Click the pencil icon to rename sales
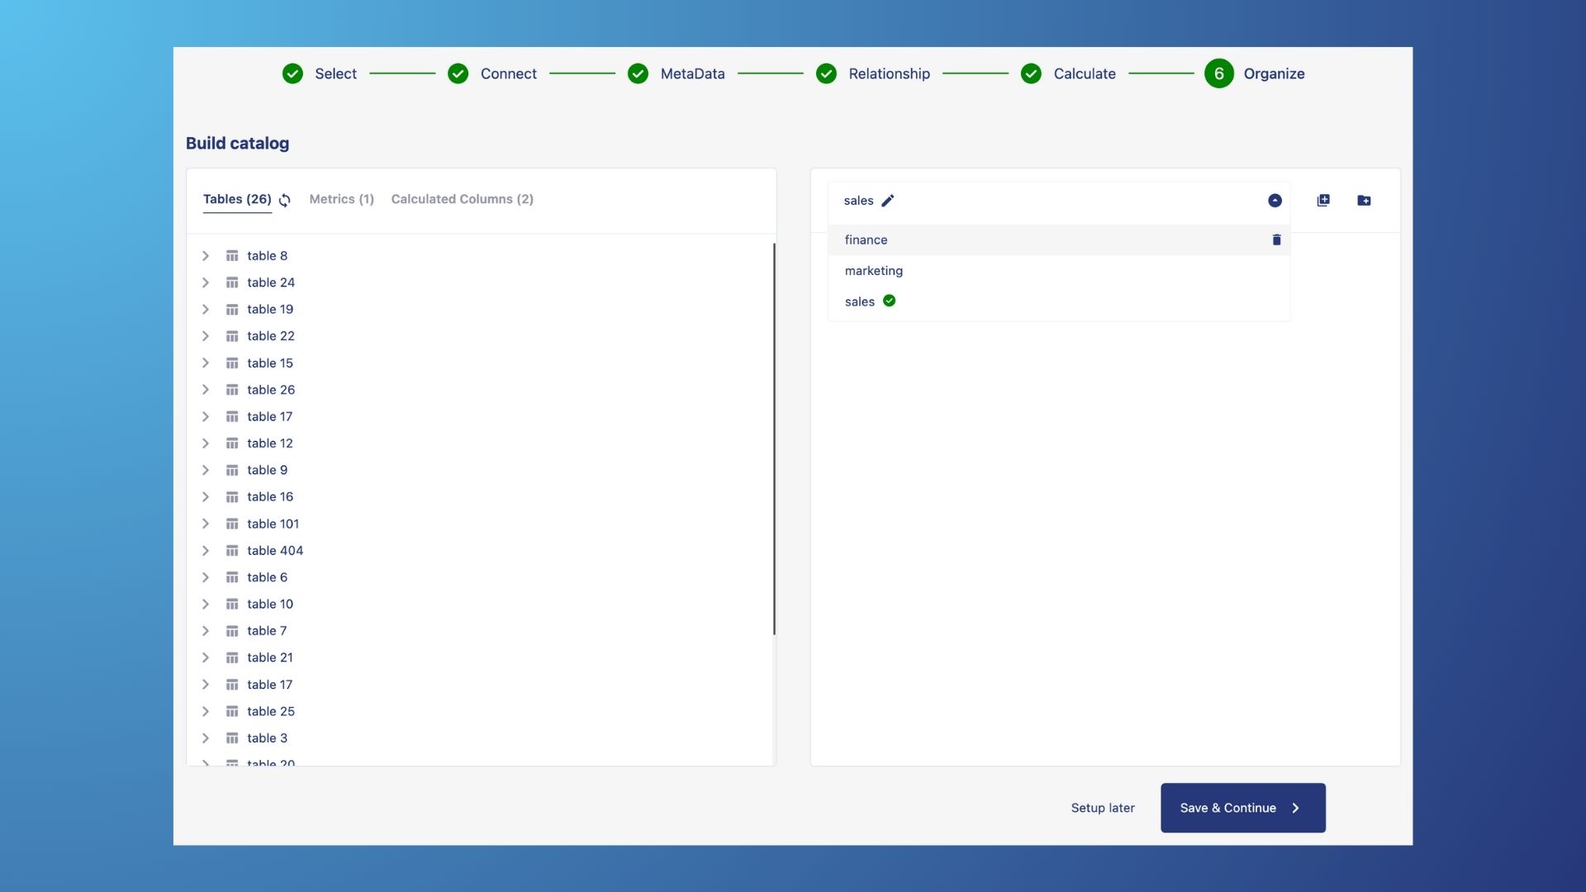 (x=888, y=201)
